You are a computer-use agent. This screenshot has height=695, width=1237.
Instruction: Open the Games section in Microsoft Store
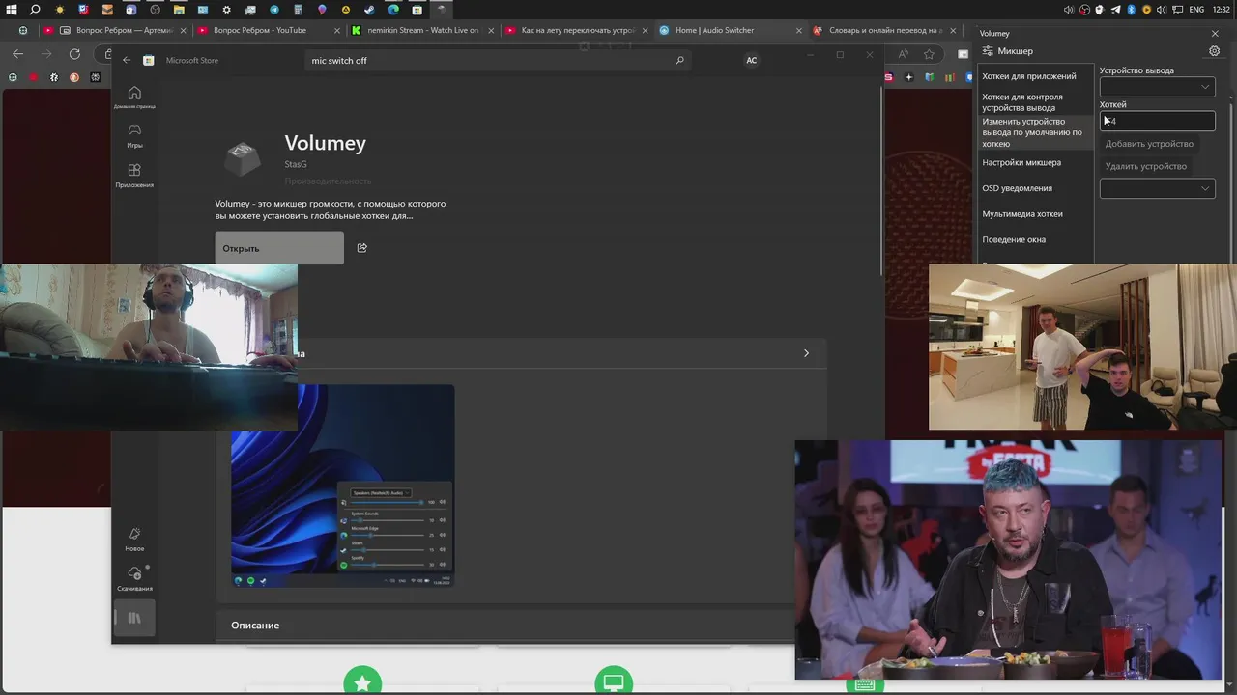[x=134, y=135]
